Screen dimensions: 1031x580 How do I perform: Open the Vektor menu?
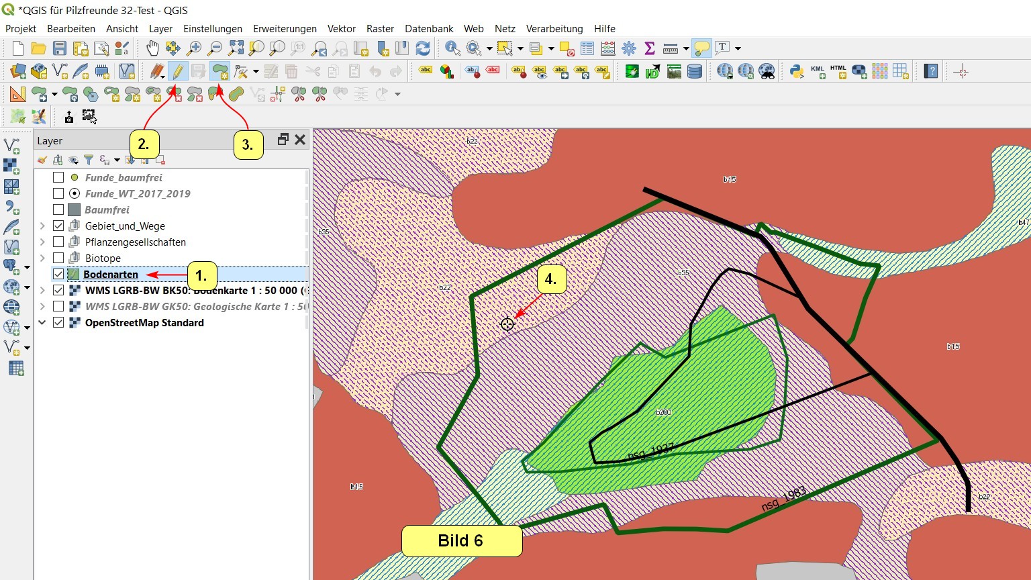341,29
